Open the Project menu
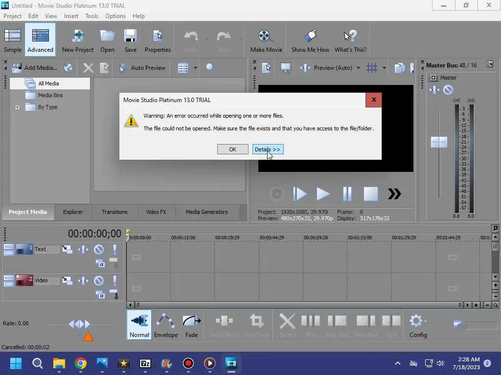Image resolution: width=501 pixels, height=375 pixels. click(12, 16)
